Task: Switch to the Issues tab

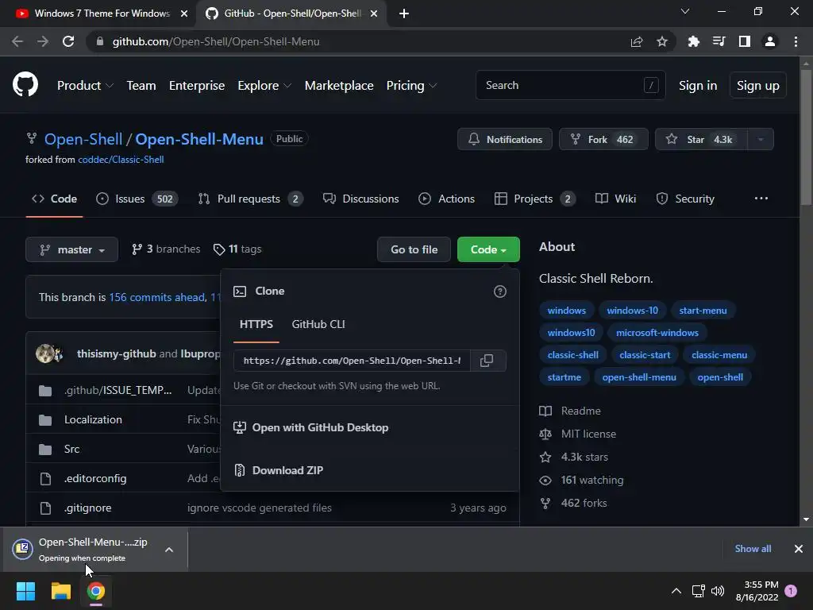Action: [x=137, y=199]
